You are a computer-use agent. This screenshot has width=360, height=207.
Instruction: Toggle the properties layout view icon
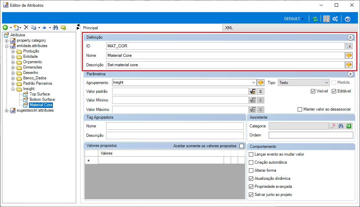(326, 19)
